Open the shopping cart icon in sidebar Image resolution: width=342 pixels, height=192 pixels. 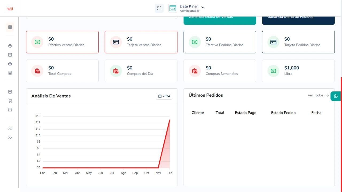[x=10, y=101]
